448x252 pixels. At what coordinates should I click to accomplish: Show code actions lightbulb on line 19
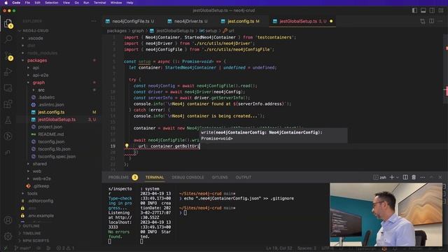point(127,146)
